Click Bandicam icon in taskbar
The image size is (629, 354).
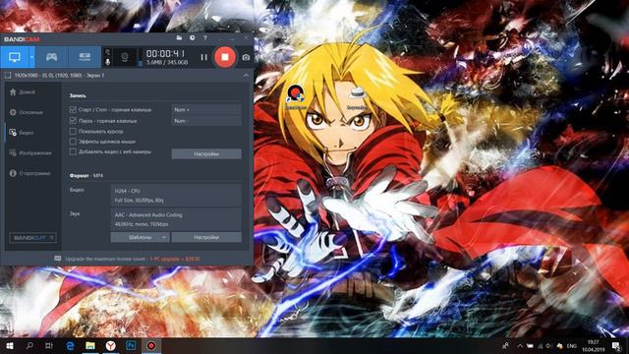coord(151,345)
